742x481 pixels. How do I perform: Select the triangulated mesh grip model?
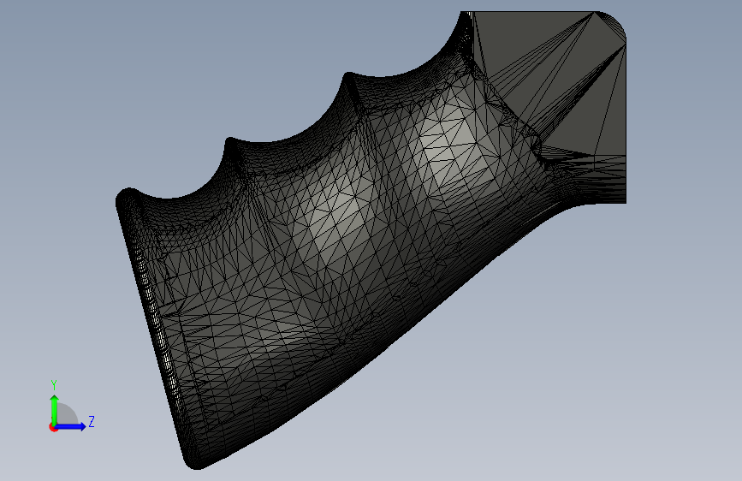click(371, 240)
